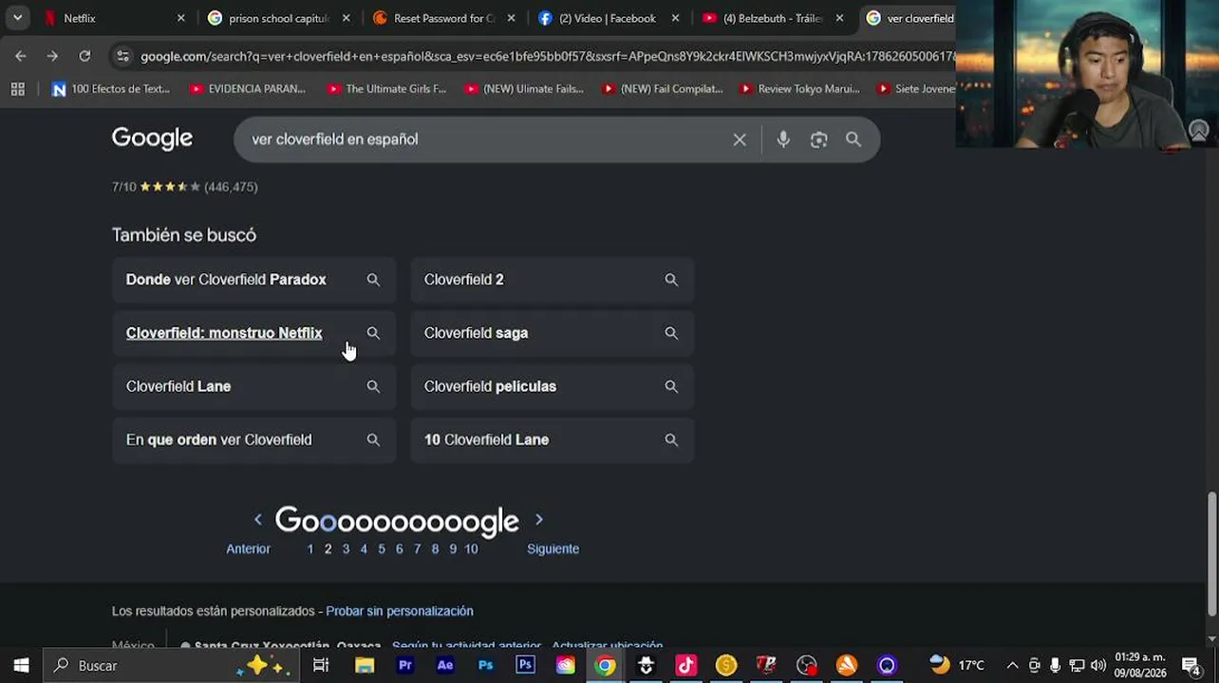
Task: Open the volume control in system tray
Action: (1098, 665)
